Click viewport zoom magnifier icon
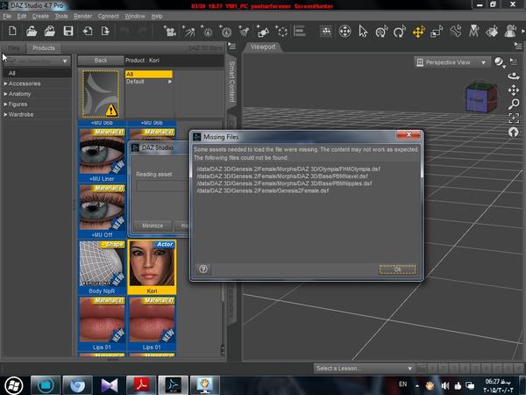Image resolution: width=526 pixels, height=395 pixels. tap(514, 104)
